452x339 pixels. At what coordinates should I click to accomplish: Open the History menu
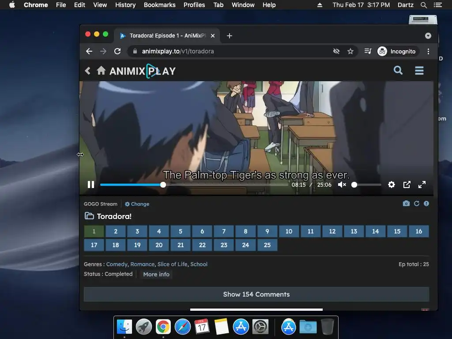pos(125,5)
